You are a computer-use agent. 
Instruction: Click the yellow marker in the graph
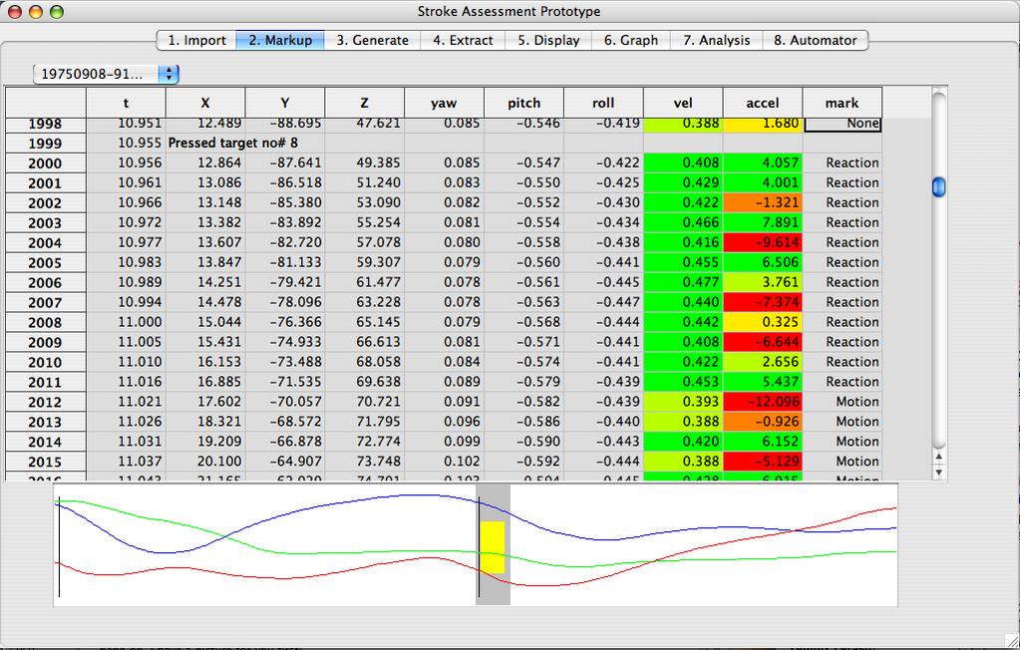[493, 547]
